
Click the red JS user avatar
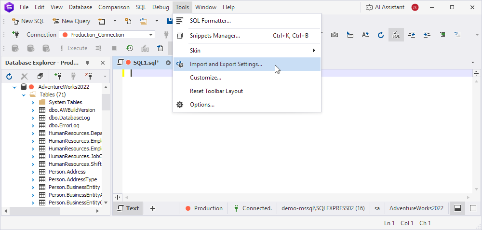pos(415,7)
